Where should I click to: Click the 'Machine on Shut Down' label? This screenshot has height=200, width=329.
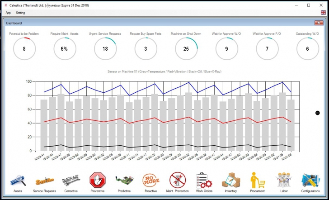(186, 33)
